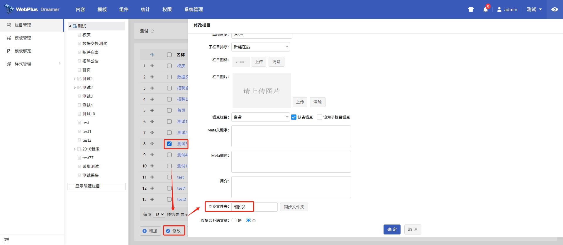The height and width of the screenshot is (245, 563).
Task: Click the move handle icon in row 1
Action: click(152, 66)
